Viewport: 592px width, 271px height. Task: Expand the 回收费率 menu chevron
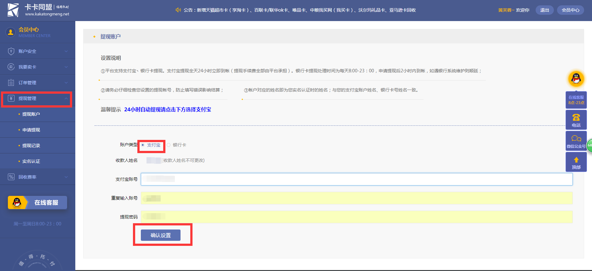tap(66, 177)
